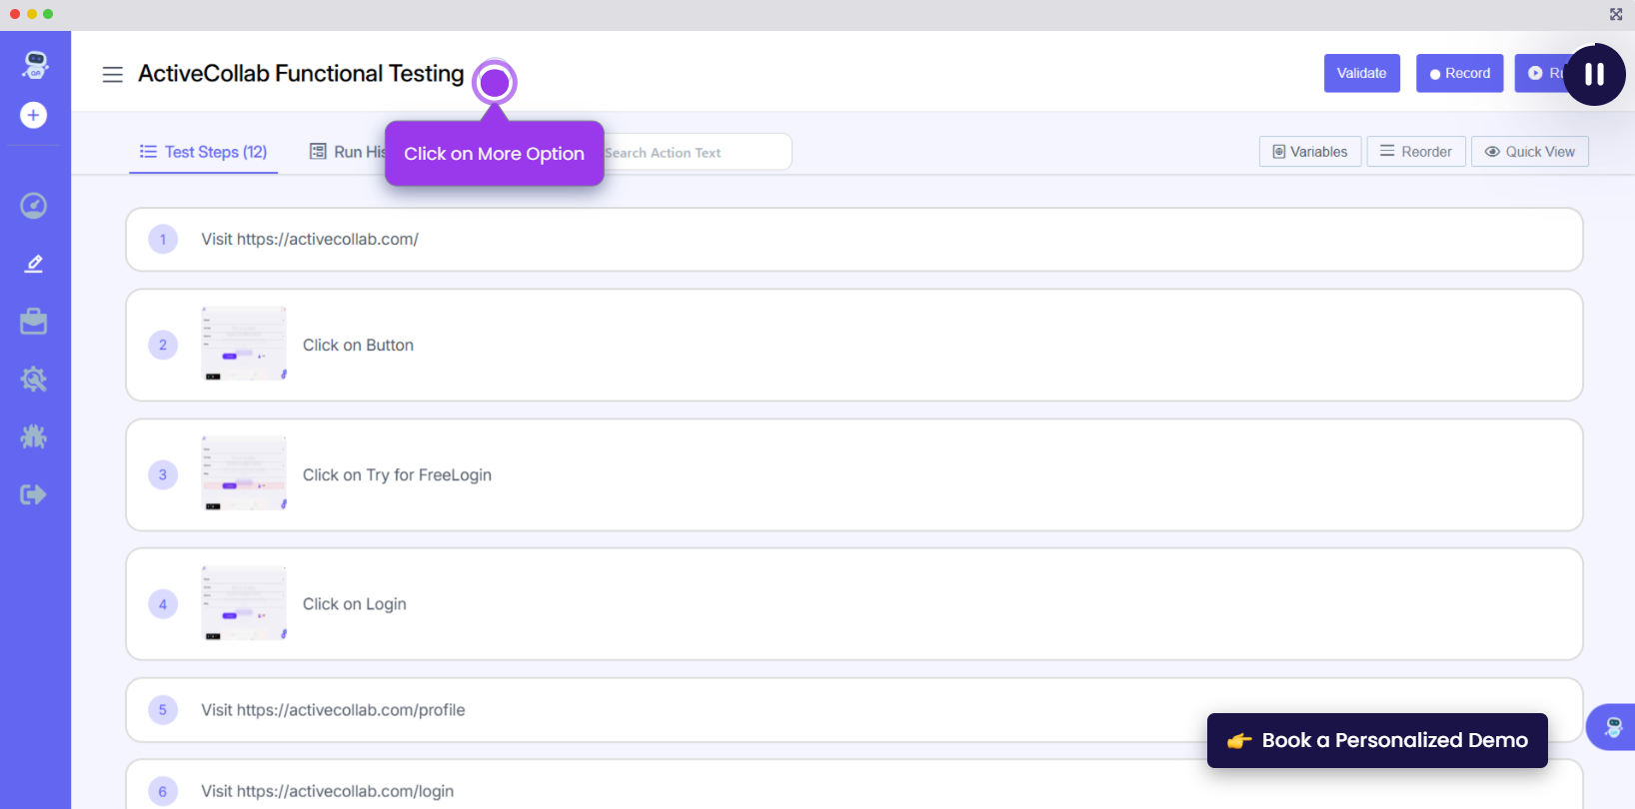Open the briefcase projects icon
The height and width of the screenshot is (809, 1635).
[x=34, y=322]
